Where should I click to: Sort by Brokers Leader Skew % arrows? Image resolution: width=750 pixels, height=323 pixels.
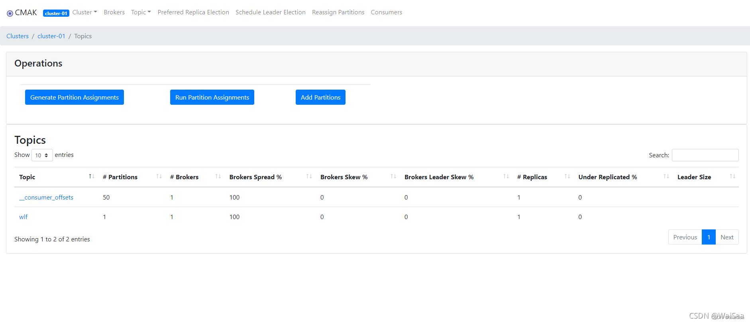pos(506,176)
